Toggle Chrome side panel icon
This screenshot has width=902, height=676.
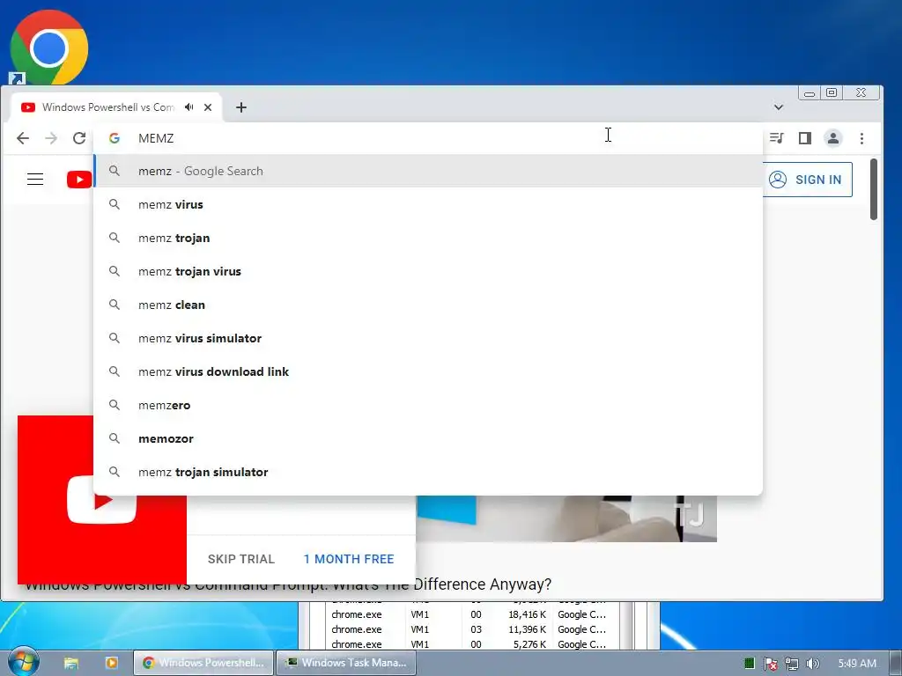tap(805, 138)
